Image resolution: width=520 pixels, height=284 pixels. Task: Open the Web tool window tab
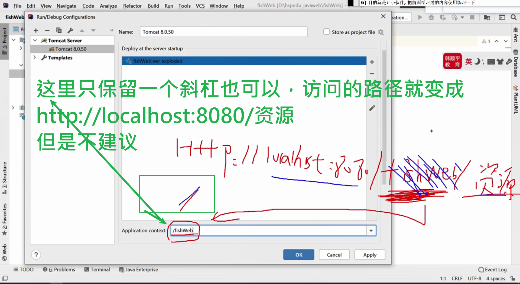5,253
